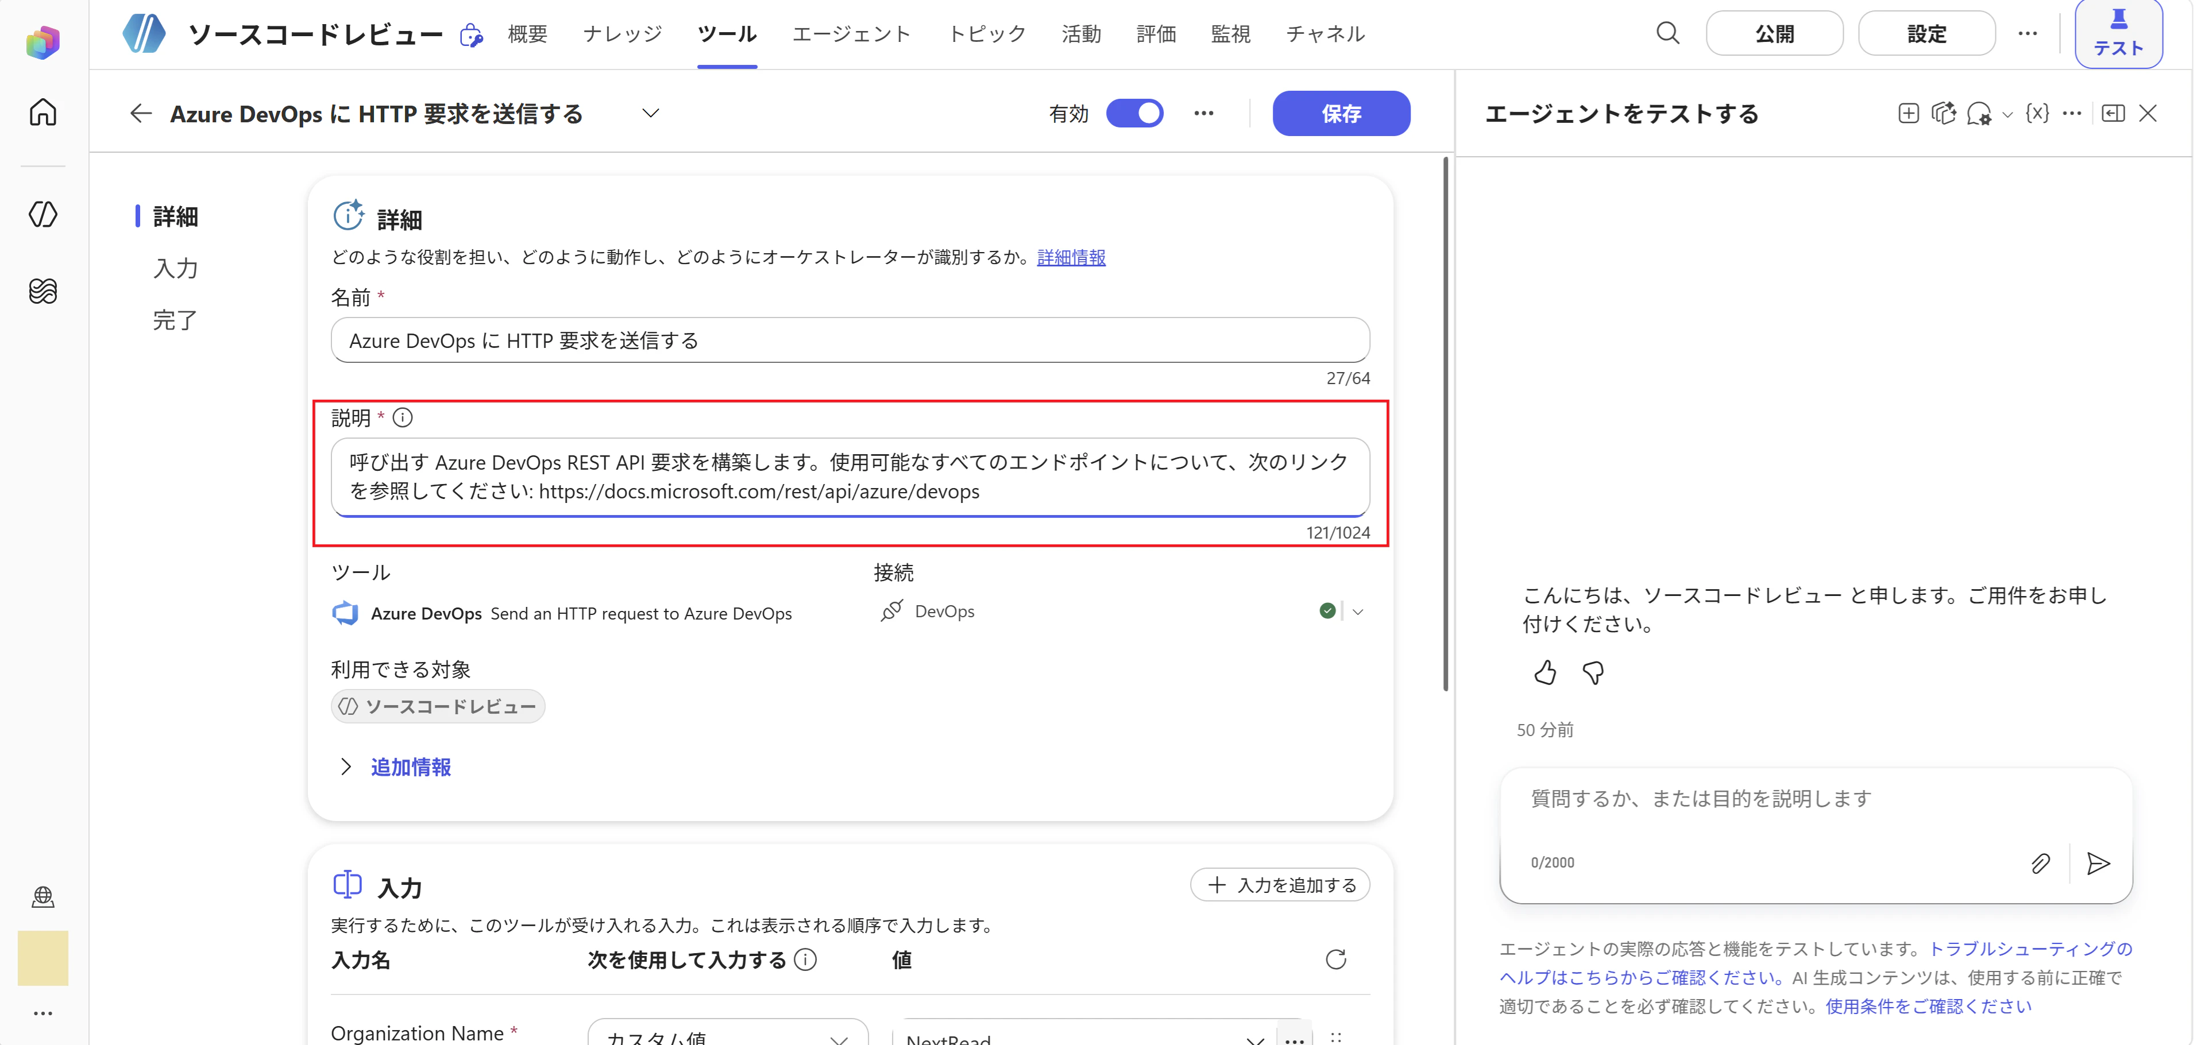This screenshot has width=2197, height=1045.
Task: Switch to the トピック tab
Action: point(987,34)
